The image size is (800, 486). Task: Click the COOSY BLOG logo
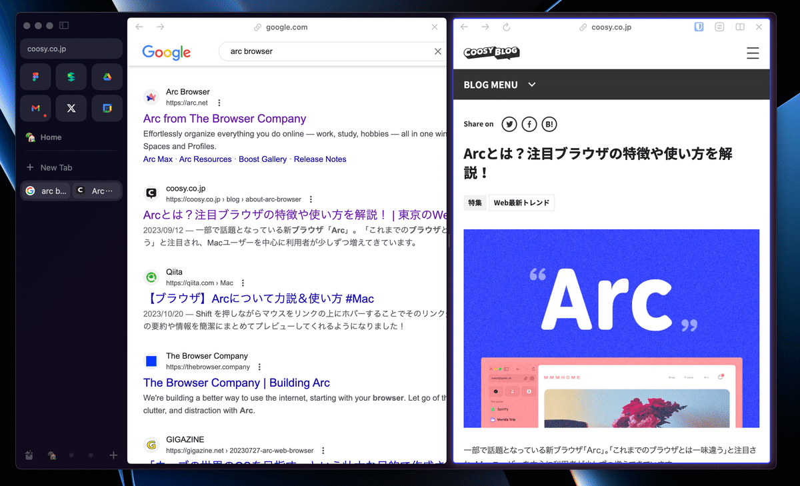(x=491, y=53)
